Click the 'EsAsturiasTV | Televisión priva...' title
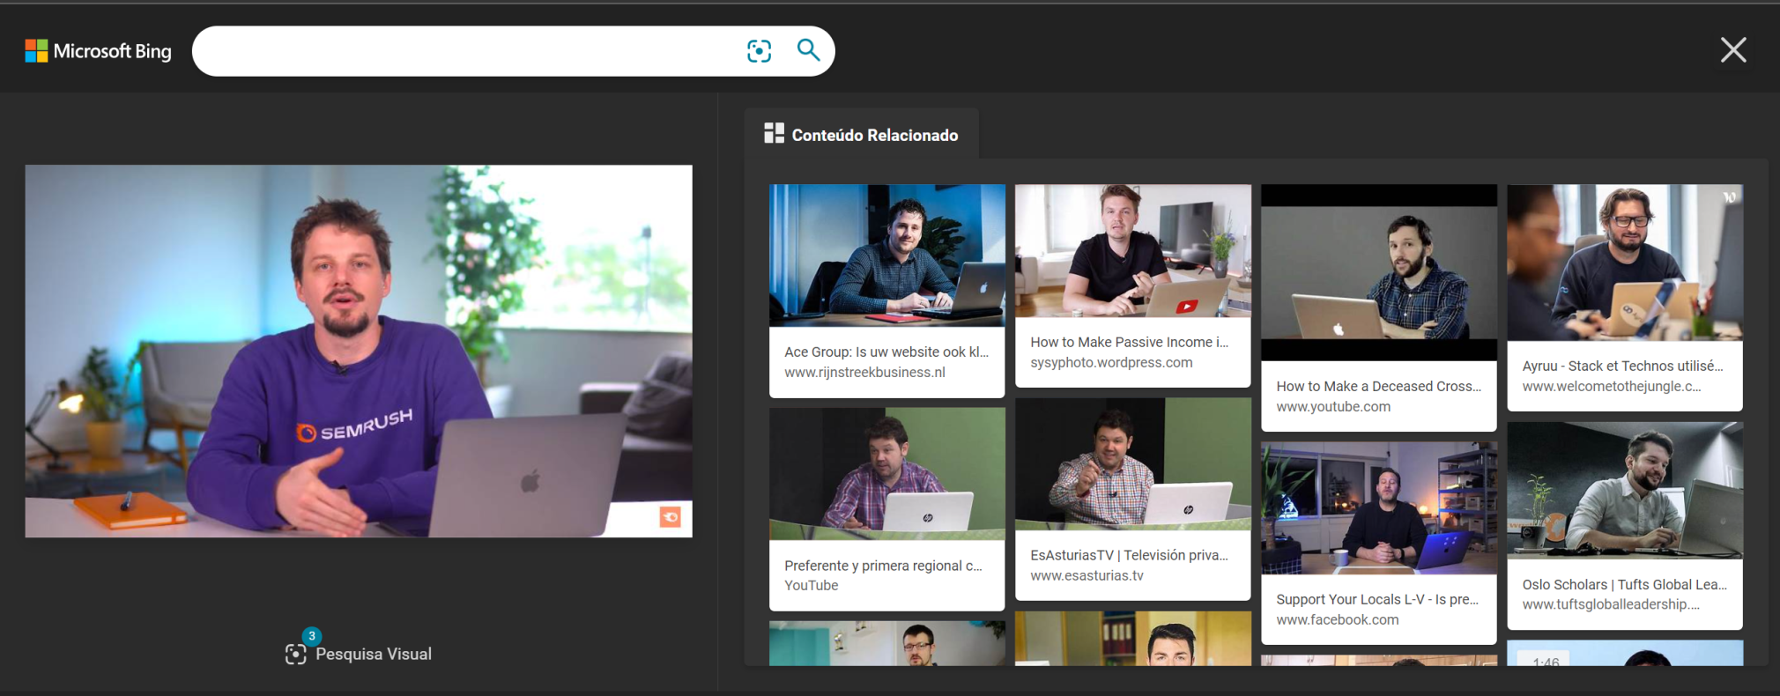The height and width of the screenshot is (696, 1780). [1129, 555]
